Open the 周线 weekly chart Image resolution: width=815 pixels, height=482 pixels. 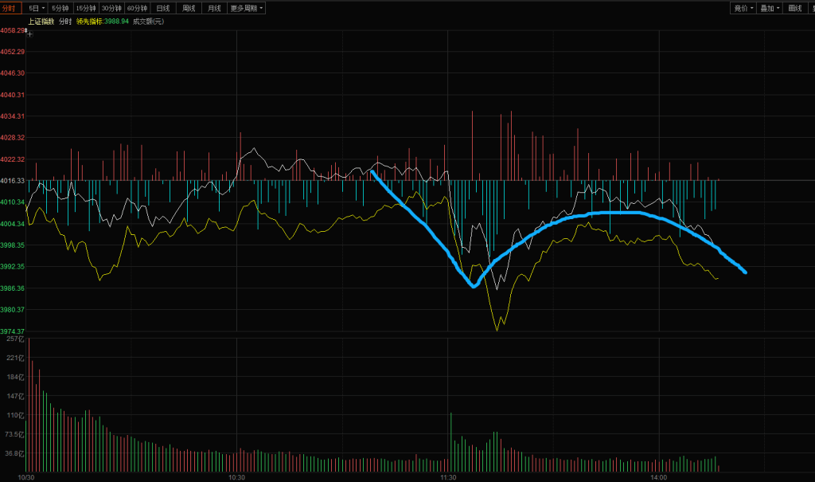(x=189, y=8)
